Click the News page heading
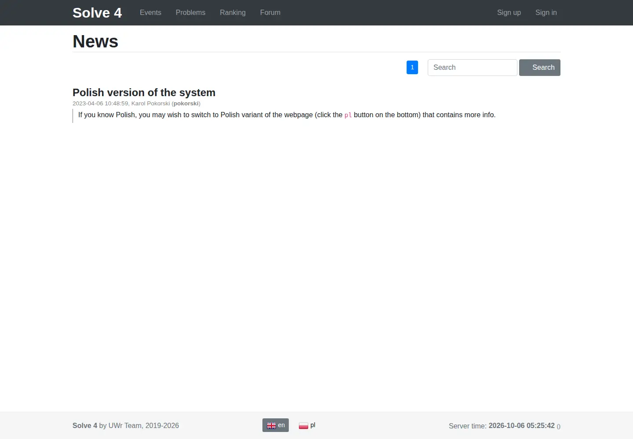The image size is (633, 439). (95, 42)
